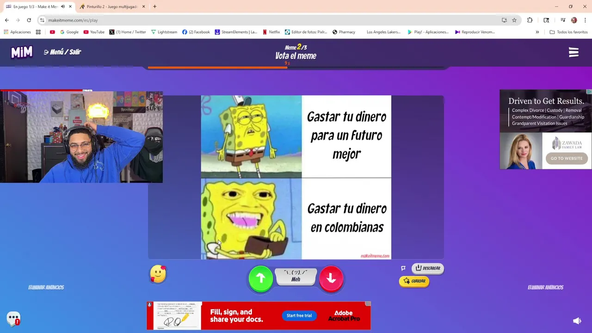
Task: Mute audio on the Make it Meme tab
Action: [63, 6]
